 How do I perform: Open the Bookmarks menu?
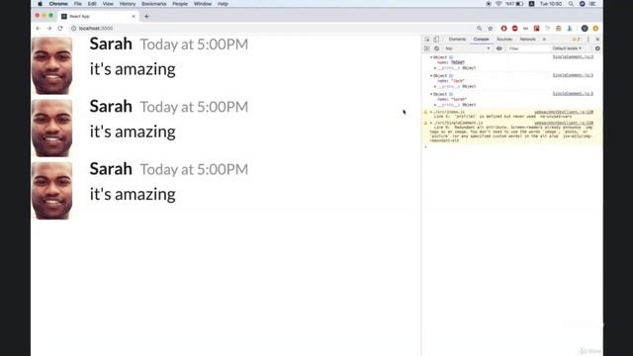tap(154, 4)
